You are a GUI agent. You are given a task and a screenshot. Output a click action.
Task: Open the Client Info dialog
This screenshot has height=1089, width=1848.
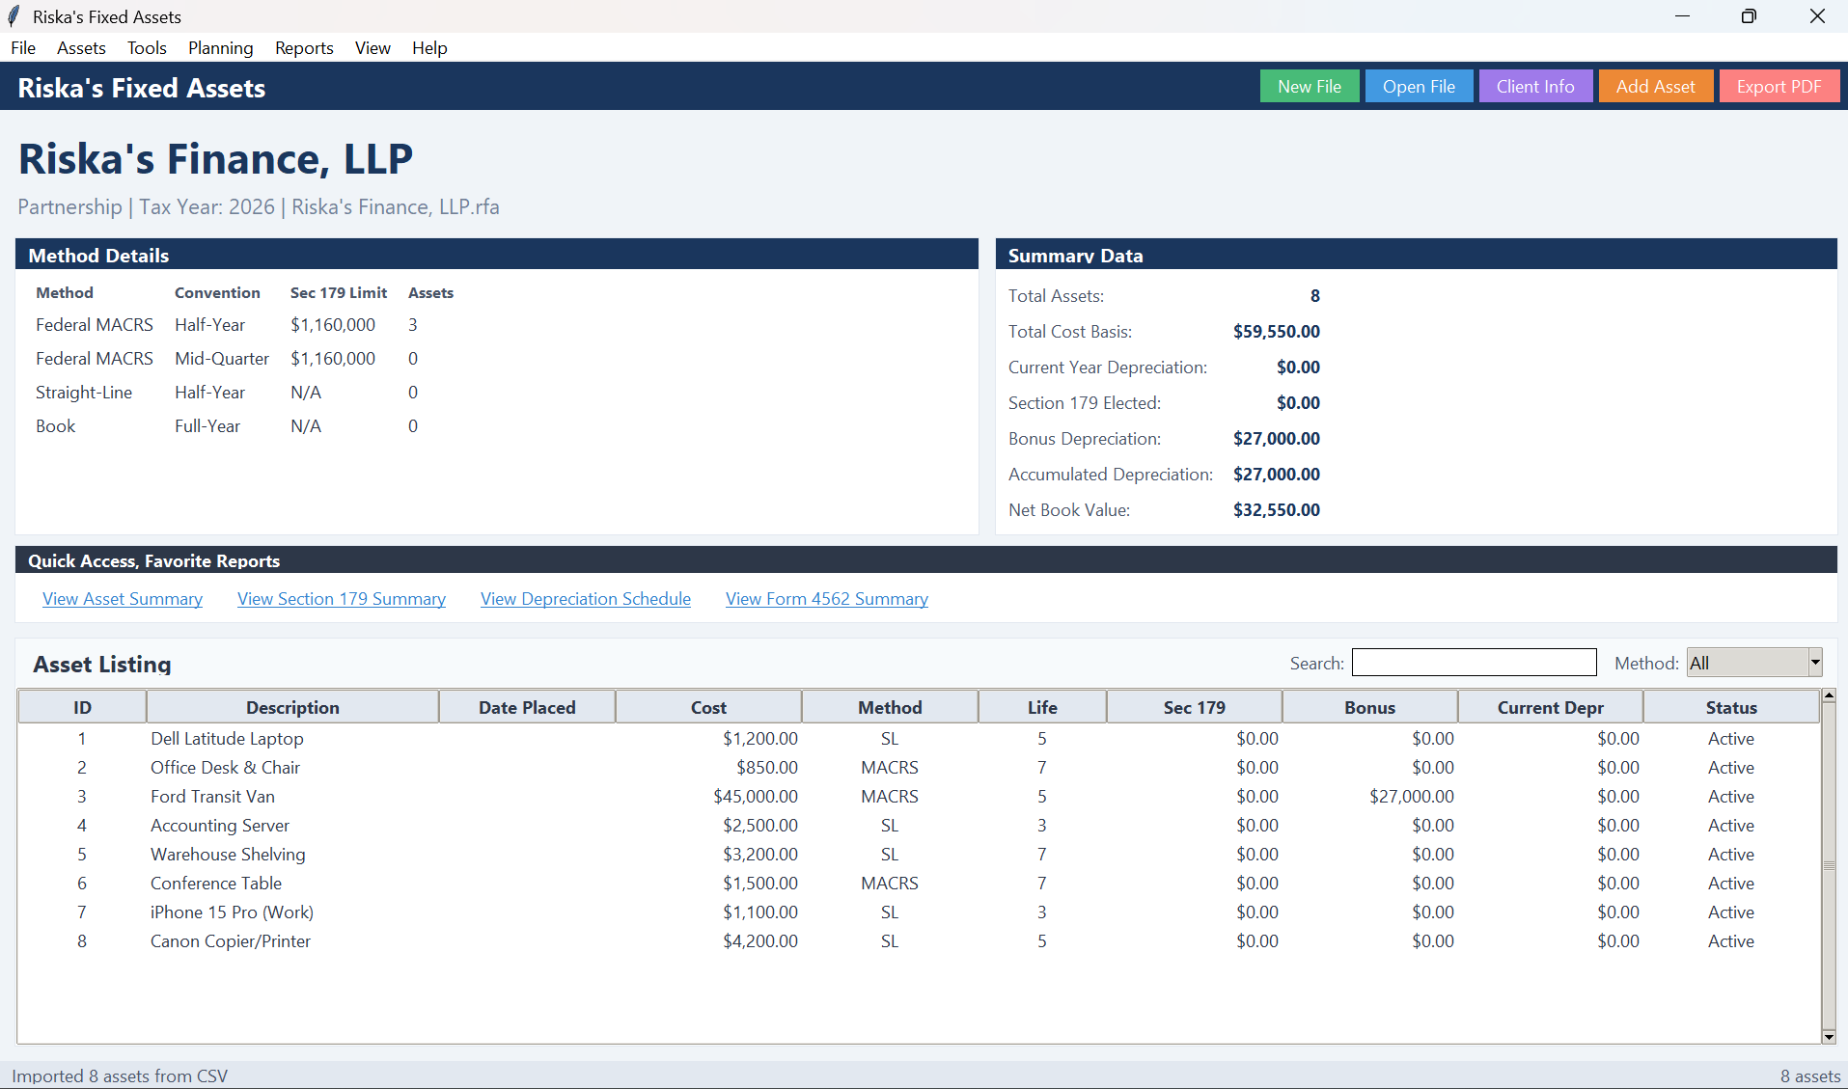tap(1534, 86)
